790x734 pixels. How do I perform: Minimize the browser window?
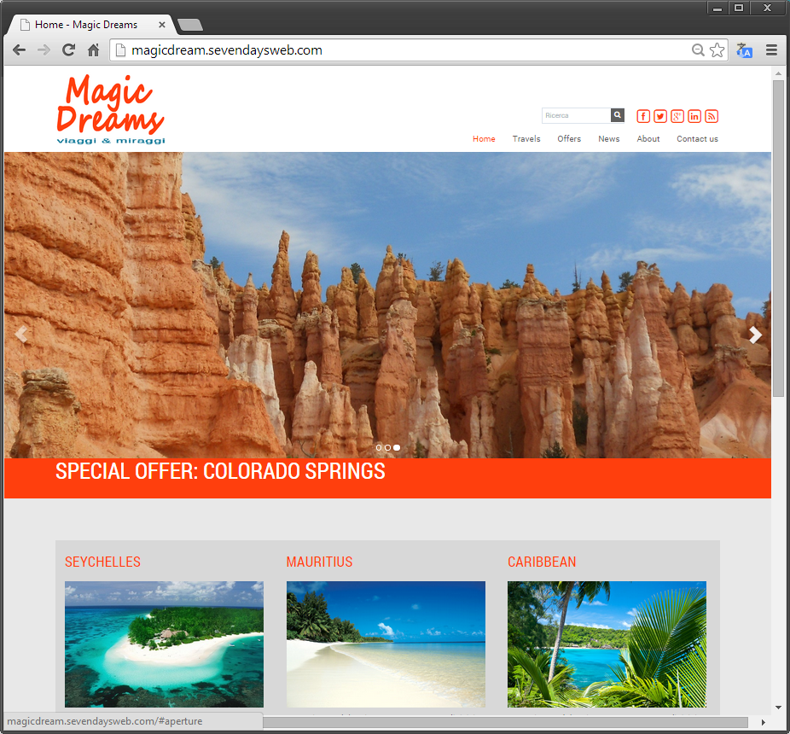717,8
